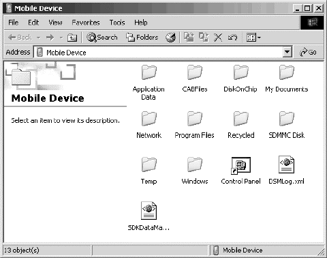Select the DSMLog.xml file
This screenshot has width=327, height=258.
[286, 170]
